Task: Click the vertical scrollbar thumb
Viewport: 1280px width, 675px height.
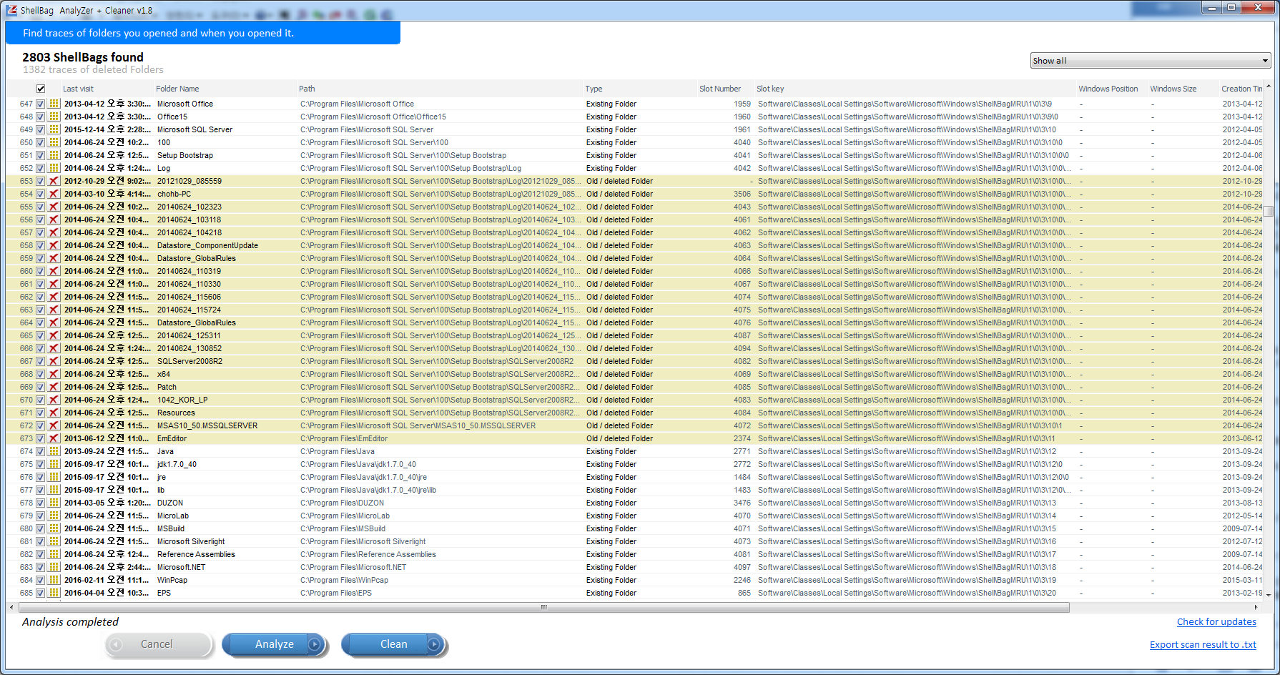Action: point(1269,211)
